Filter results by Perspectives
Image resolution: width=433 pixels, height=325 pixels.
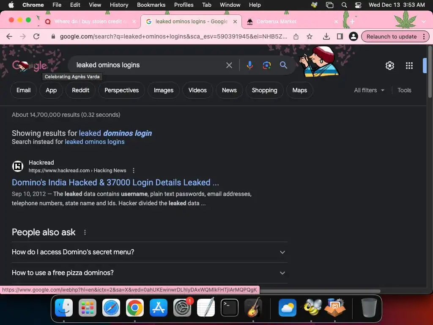tap(121, 91)
